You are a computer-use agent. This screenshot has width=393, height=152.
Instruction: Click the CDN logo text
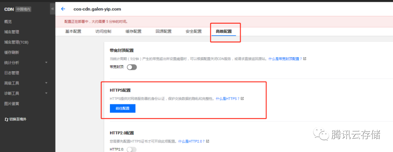coord(9,9)
